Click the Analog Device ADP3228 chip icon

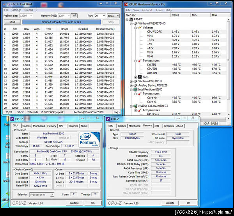135,85
